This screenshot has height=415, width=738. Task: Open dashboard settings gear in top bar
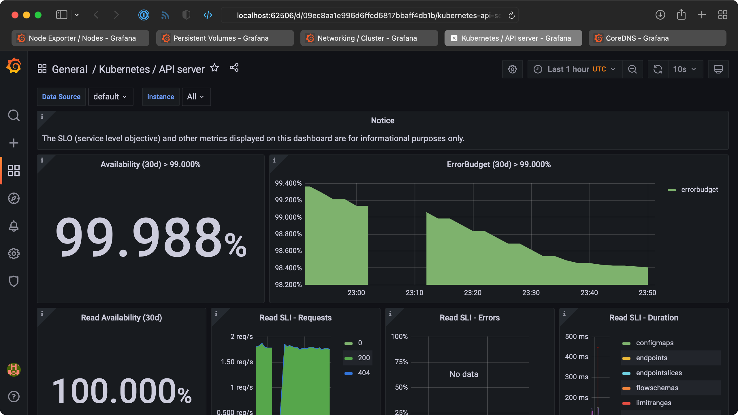tap(512, 69)
